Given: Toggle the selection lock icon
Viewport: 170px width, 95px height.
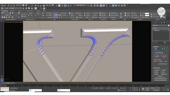Looking at the screenshot, I should (94, 88).
